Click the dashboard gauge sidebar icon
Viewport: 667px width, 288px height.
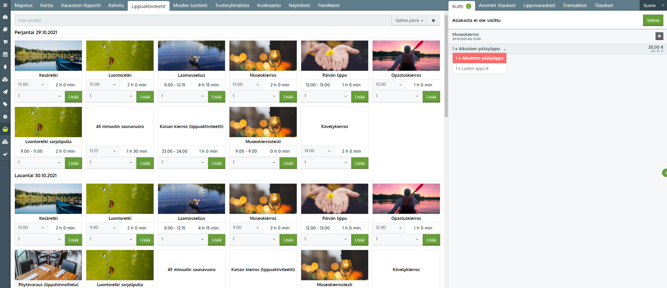pos(5,17)
